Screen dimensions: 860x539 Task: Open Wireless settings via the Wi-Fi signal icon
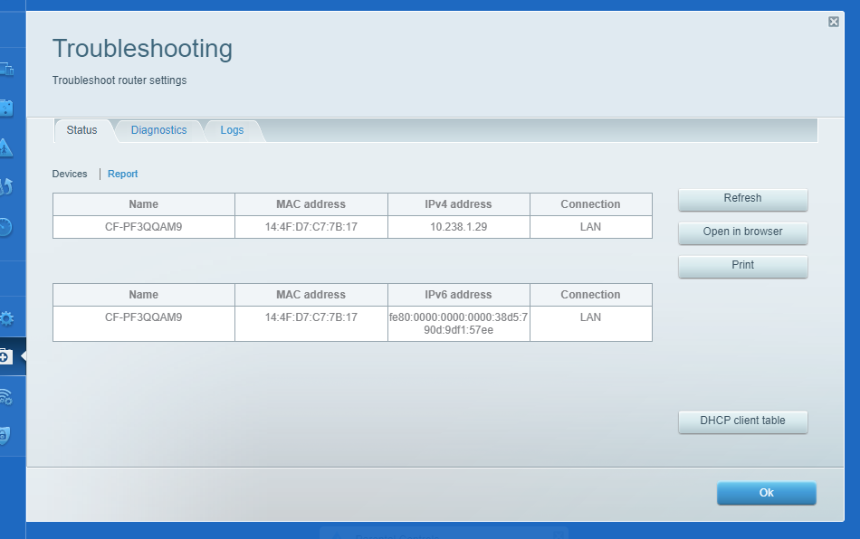point(8,397)
